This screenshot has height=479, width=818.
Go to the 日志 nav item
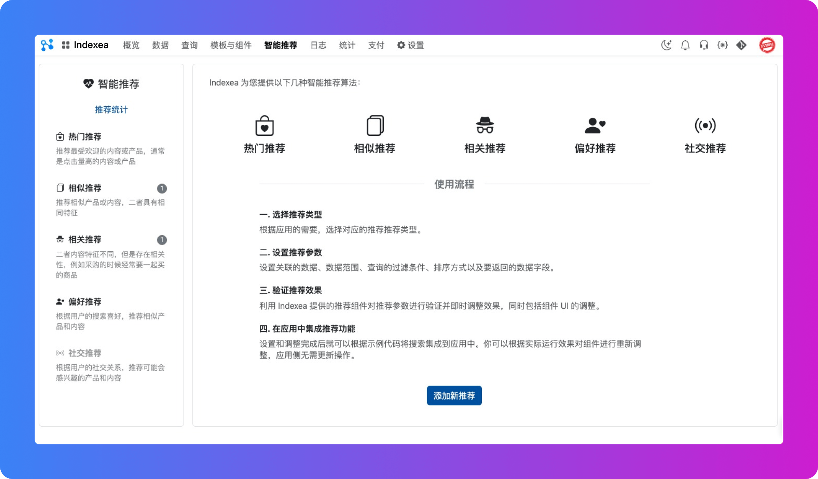tap(318, 45)
